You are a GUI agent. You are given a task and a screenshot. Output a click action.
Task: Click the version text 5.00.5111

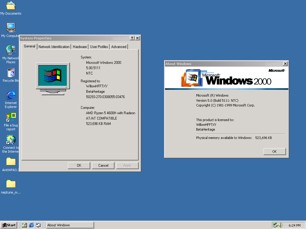(93, 68)
